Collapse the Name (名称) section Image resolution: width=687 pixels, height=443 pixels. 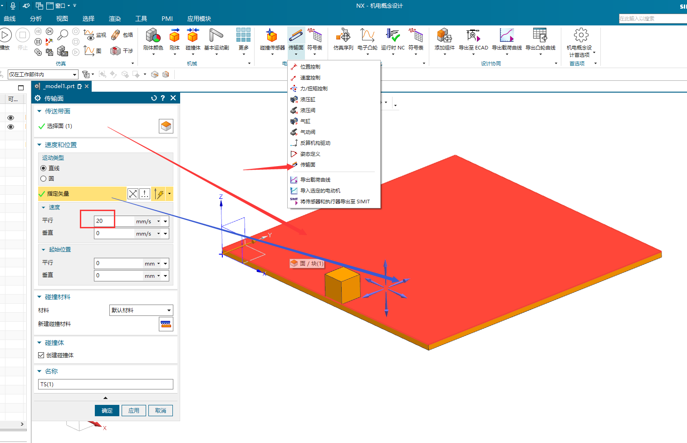39,371
